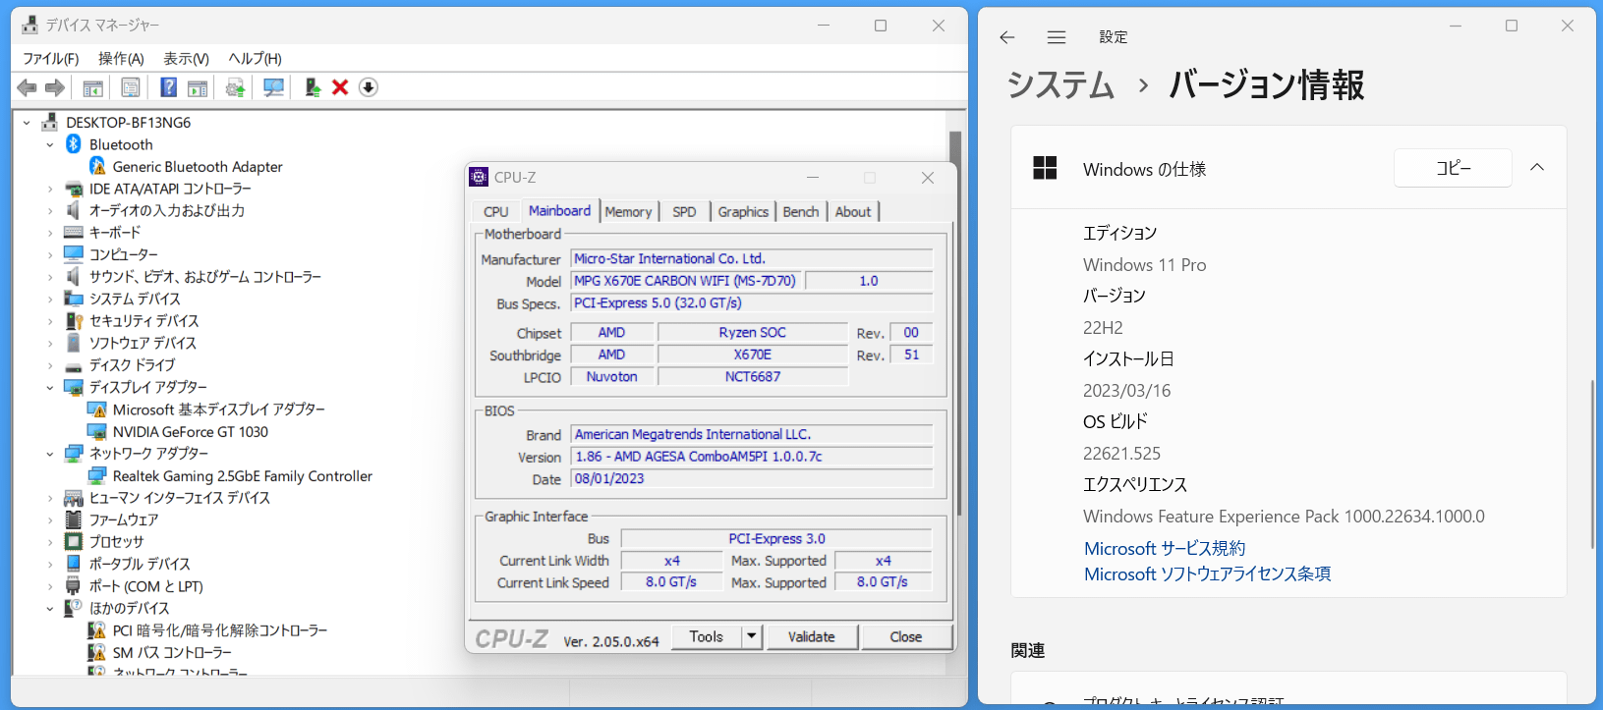The image size is (1603, 710).
Task: Click the ディスク ドライブ category icon
Action: tap(74, 365)
